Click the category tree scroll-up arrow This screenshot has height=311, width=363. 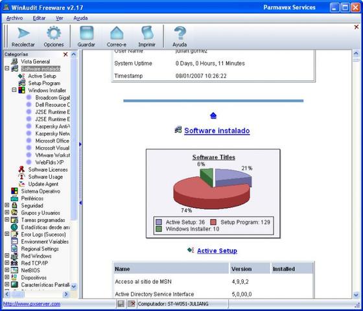click(x=74, y=54)
